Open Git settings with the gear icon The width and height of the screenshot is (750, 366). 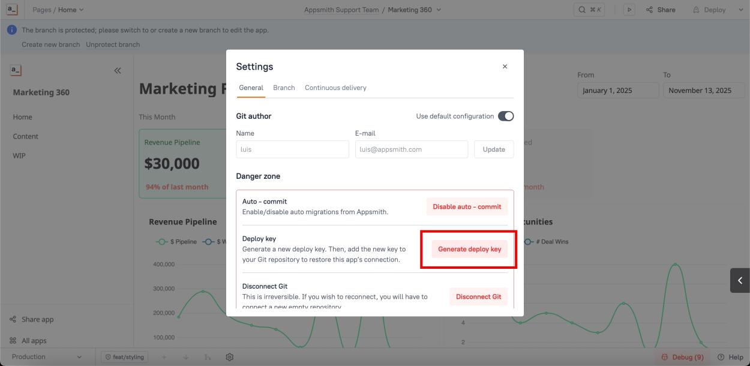coord(229,356)
